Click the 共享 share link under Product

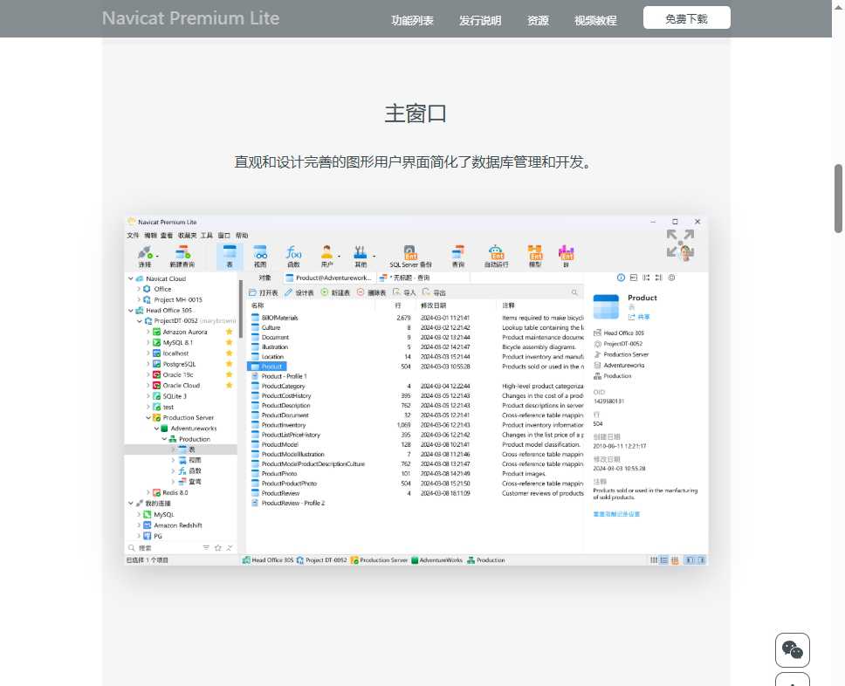pyautogui.click(x=639, y=317)
